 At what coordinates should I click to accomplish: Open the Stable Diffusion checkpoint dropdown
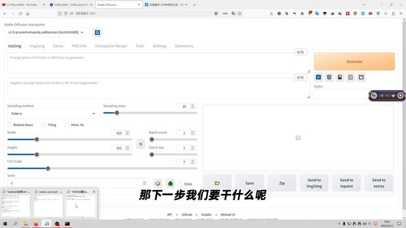tap(46, 32)
